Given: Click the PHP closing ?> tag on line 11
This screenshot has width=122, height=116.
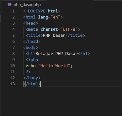Looking at the screenshot, I should [x=28, y=72].
